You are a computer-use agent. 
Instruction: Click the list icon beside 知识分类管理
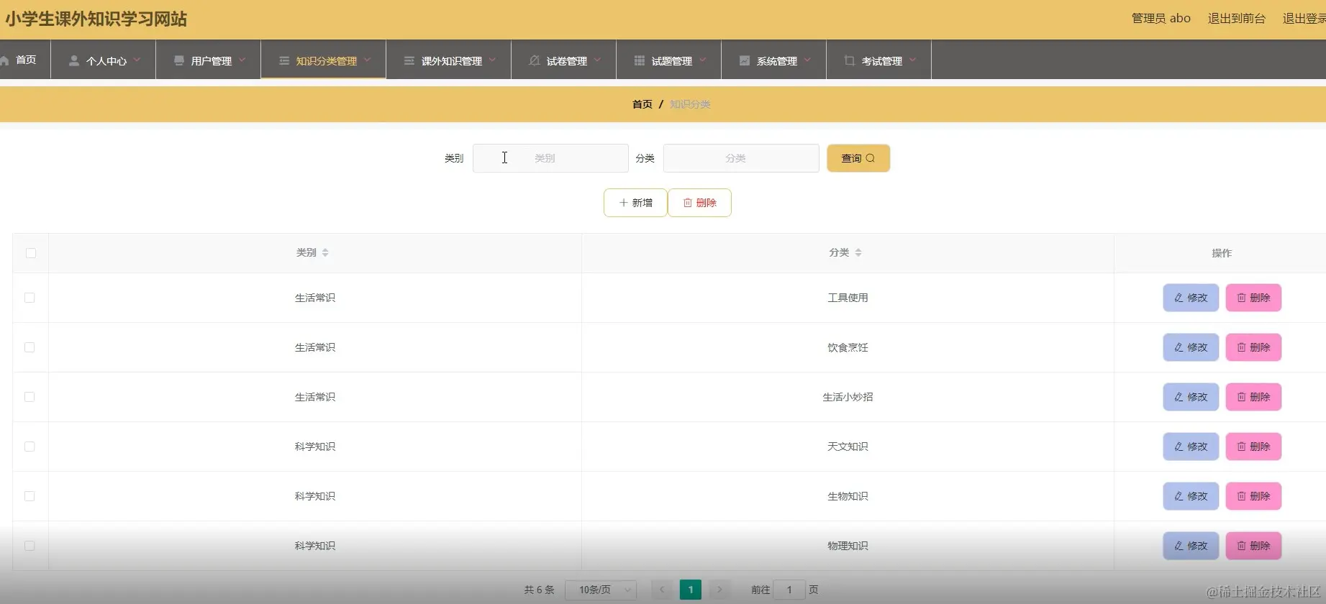point(284,61)
